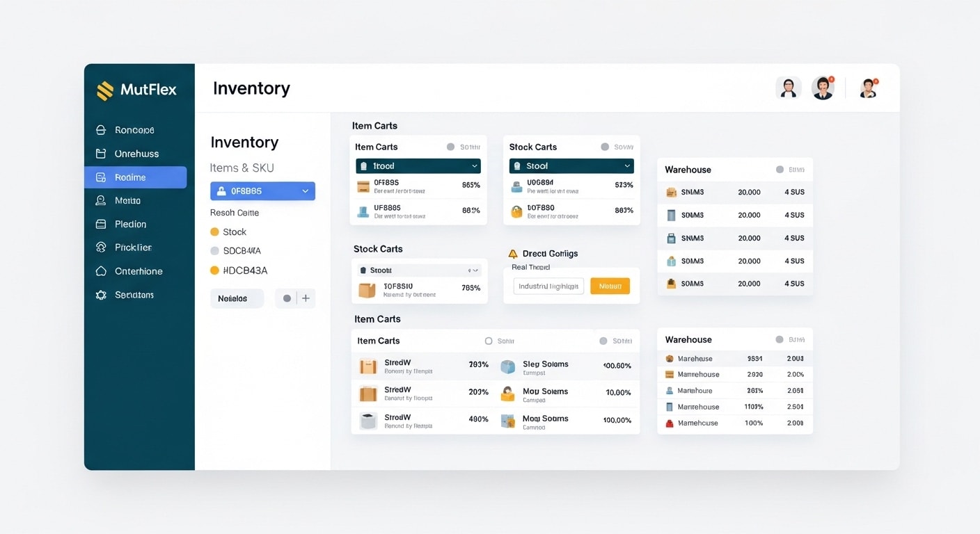Click the orange button beside Industrul field
Image resolution: width=980 pixels, height=534 pixels.
[x=610, y=286]
